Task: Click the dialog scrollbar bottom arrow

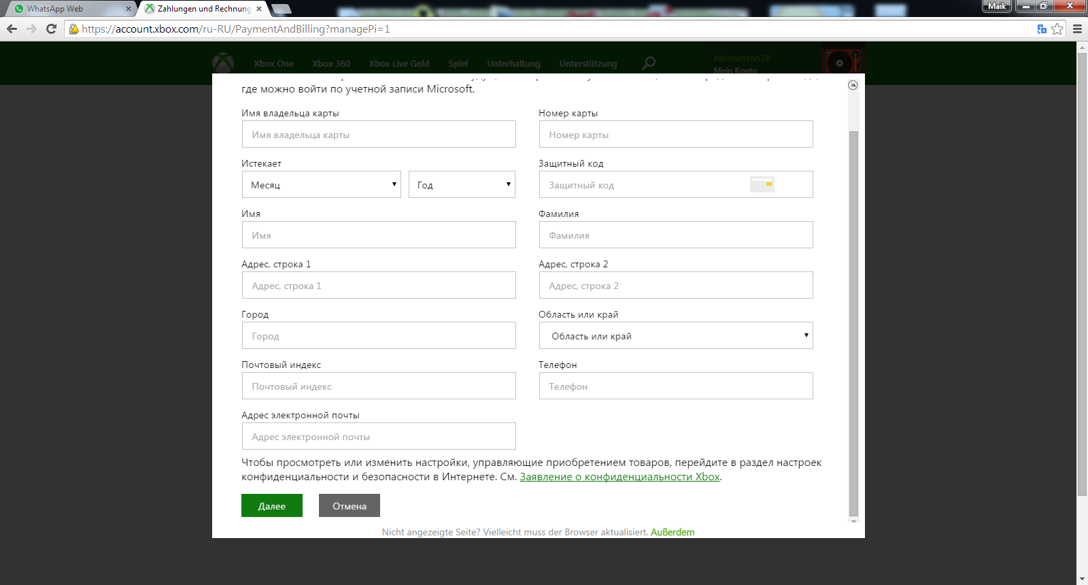Action: point(853,521)
